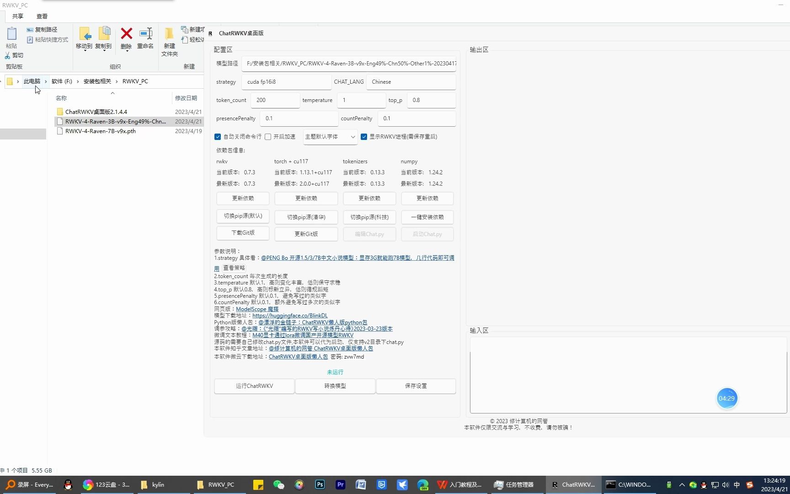790x494 pixels.
Task: Click the New Folder icon
Action: [169, 34]
